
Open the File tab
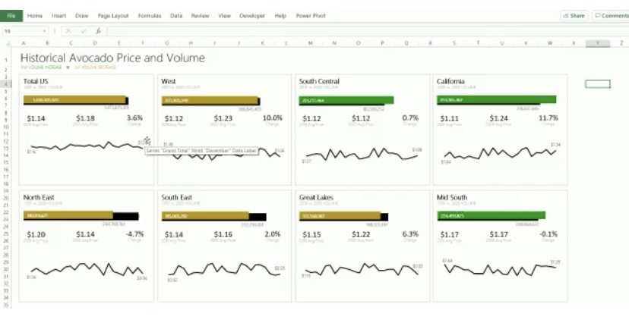(11, 16)
